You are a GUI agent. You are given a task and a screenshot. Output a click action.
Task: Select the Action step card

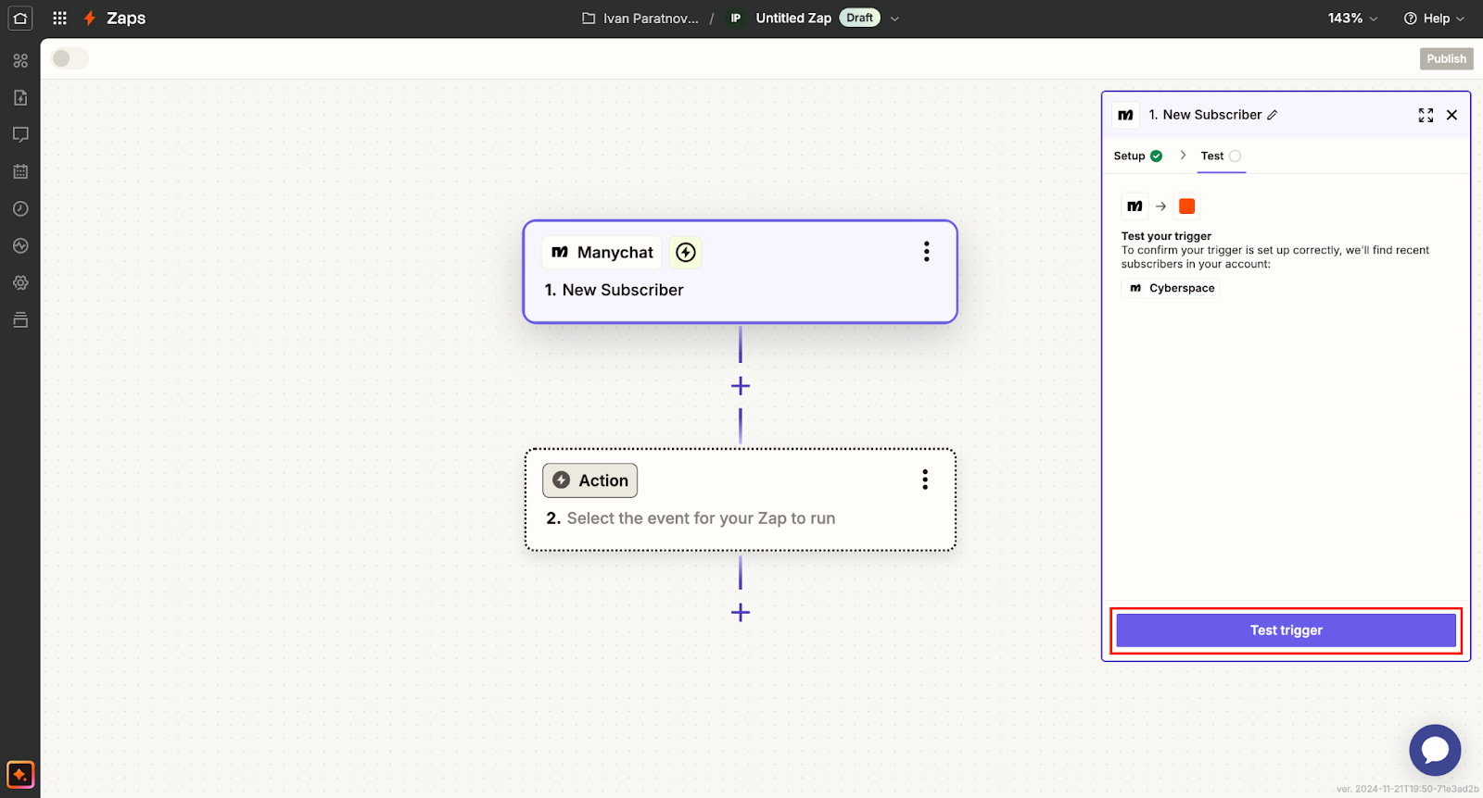point(740,500)
